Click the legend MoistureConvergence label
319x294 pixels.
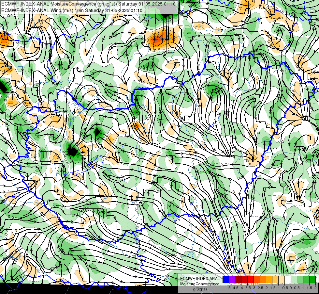(x=200, y=284)
